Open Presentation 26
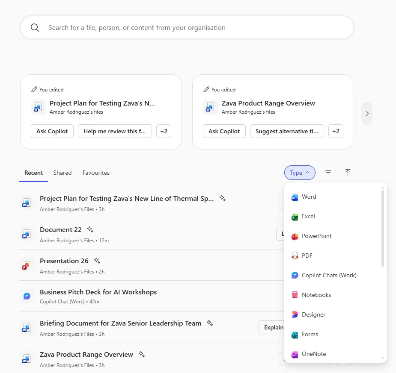396x373 pixels. (64, 261)
